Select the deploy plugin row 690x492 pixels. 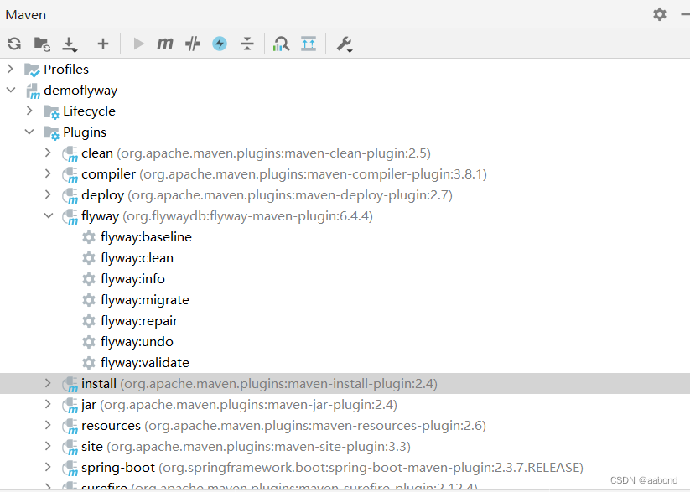(x=345, y=194)
